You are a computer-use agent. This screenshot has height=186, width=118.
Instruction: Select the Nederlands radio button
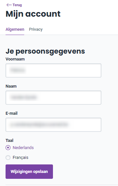pos(8,148)
